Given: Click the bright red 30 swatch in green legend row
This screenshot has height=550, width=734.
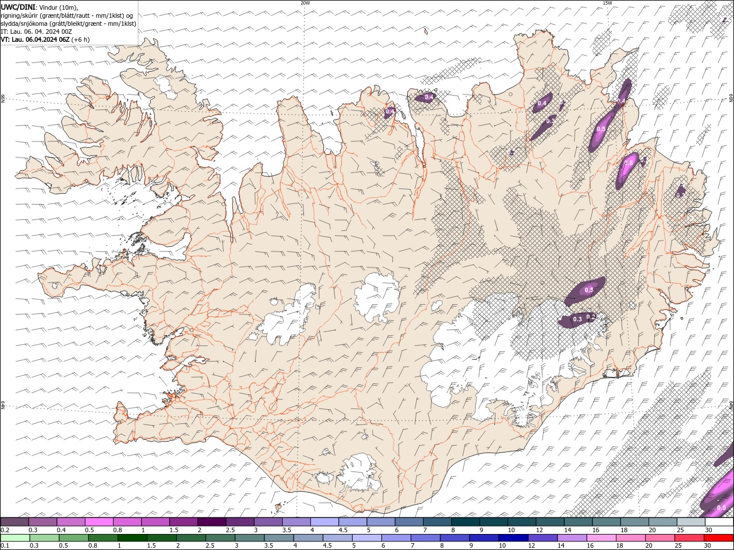Looking at the screenshot, I should (718, 538).
